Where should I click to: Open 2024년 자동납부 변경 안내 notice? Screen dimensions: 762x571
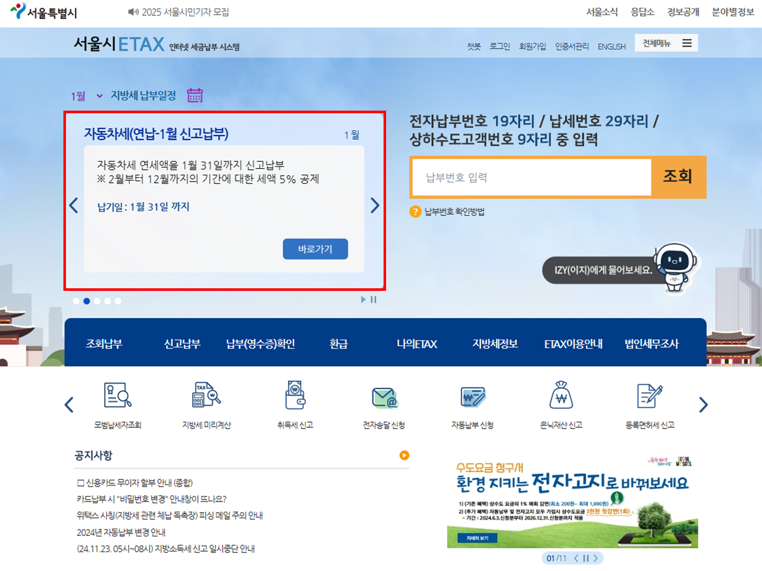click(x=121, y=532)
